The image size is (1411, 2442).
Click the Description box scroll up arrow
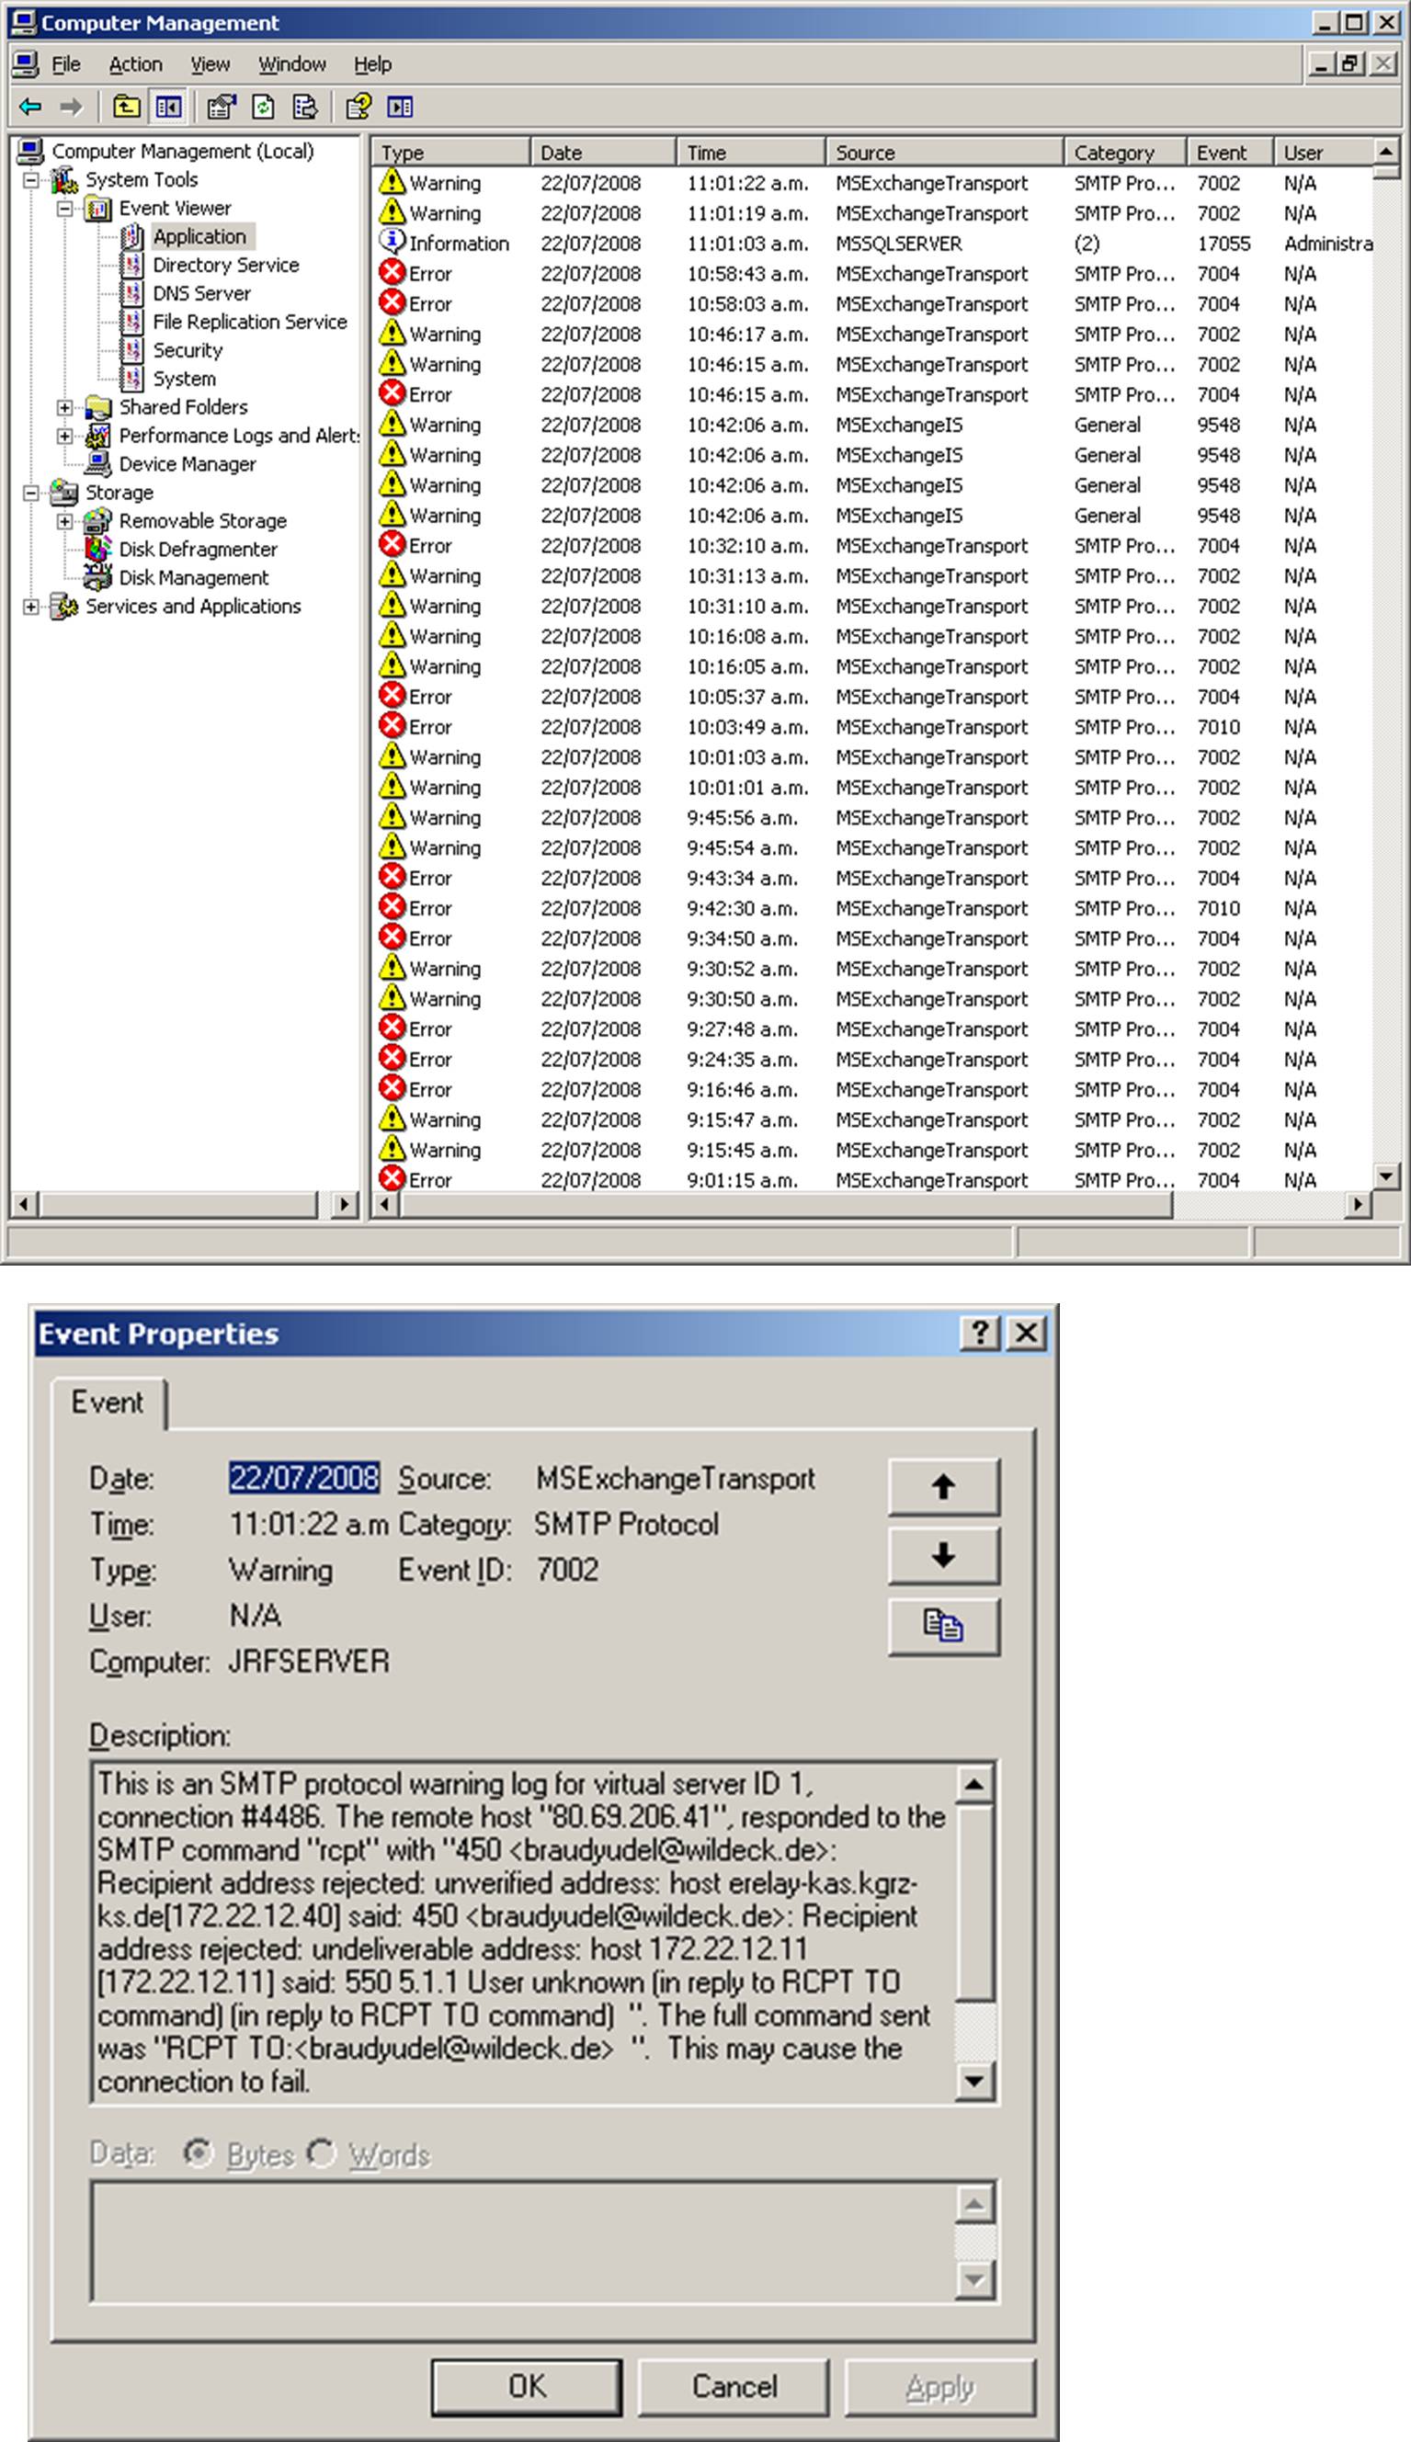click(974, 1783)
